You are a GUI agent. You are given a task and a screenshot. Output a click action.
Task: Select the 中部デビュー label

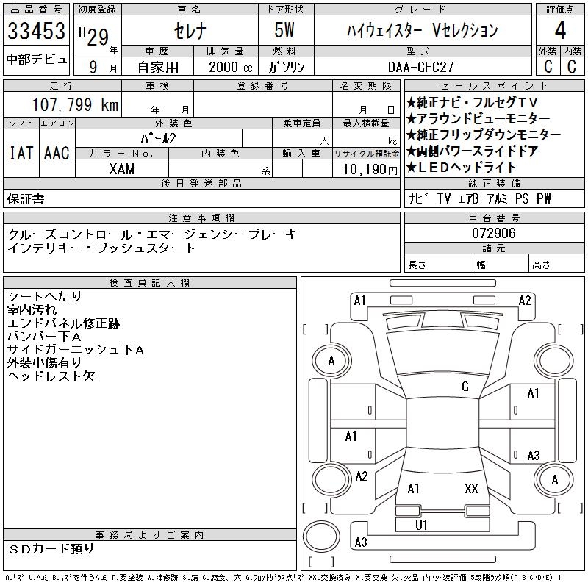(36, 60)
